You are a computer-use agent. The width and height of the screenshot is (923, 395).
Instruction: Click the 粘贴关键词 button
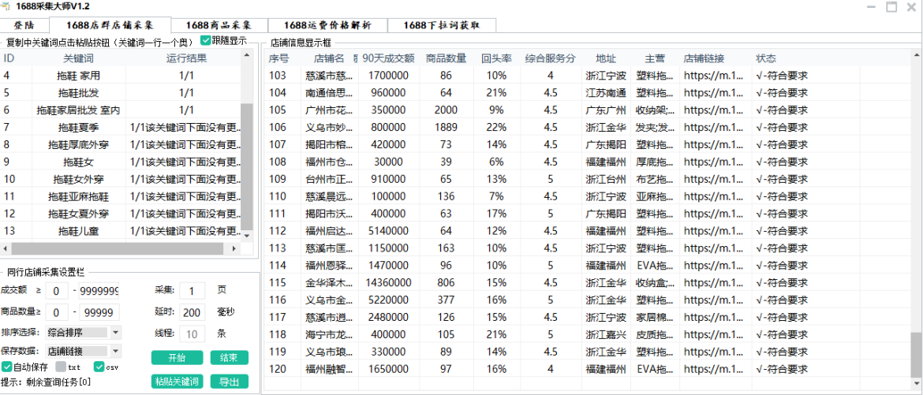click(177, 382)
